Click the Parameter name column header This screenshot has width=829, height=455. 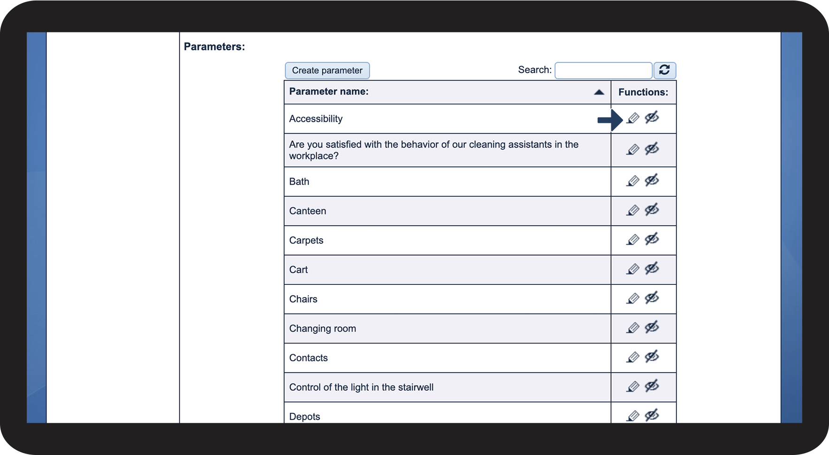point(329,92)
